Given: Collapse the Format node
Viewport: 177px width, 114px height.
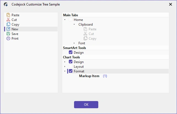Looking at the screenshot, I should click(65, 71).
